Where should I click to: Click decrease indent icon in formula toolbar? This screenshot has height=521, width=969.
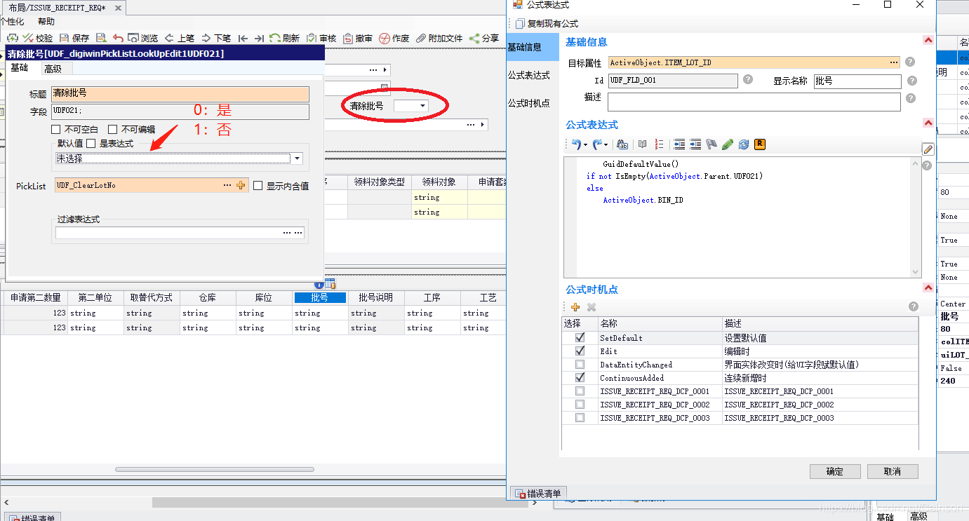pyautogui.click(x=679, y=144)
